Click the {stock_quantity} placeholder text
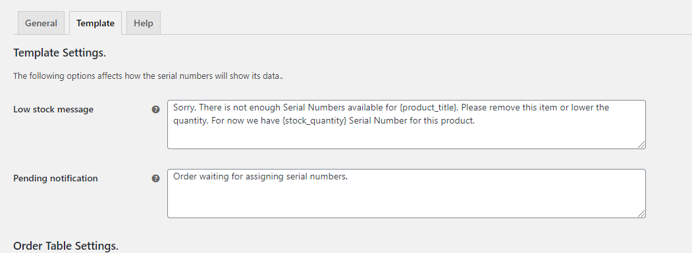Screen dimensions: 692x253 pos(314,121)
